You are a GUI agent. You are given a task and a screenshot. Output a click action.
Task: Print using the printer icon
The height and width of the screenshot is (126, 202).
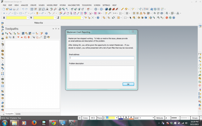click(14, 9)
